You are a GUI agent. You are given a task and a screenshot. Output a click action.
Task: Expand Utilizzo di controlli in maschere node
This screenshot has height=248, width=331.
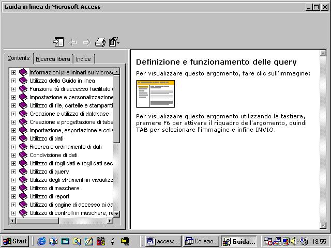13,213
